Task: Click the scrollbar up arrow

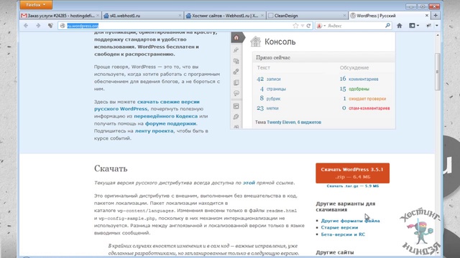Action: pos(438,35)
